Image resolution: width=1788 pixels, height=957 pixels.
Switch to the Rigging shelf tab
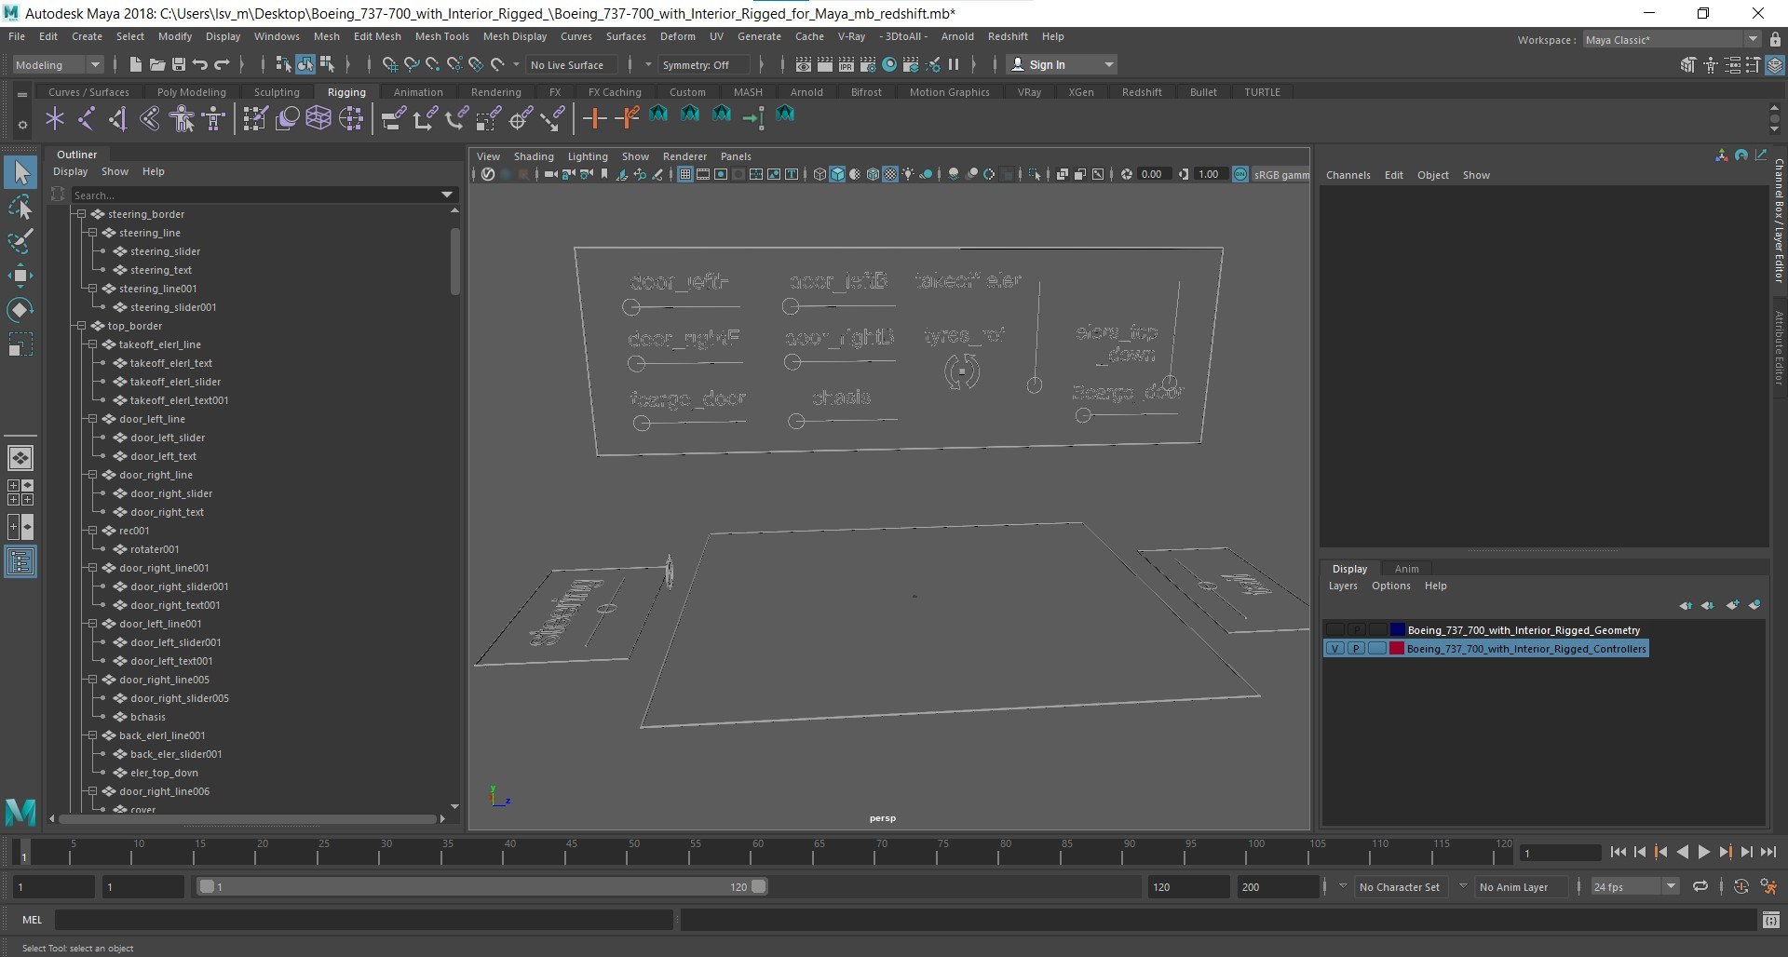[x=346, y=92]
